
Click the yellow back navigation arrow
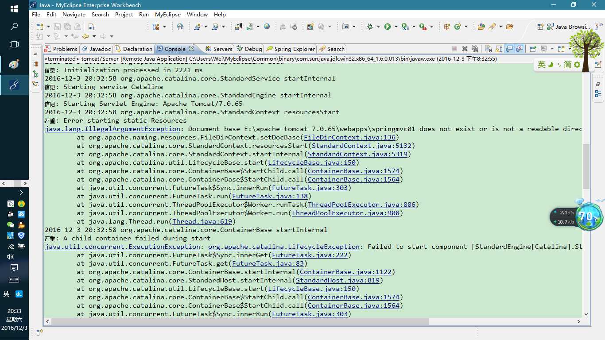coord(85,36)
